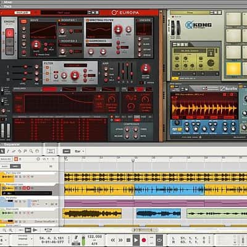Select the Eraser tool in sequencer toolbar
The width and height of the screenshot is (247, 247).
click(14, 151)
